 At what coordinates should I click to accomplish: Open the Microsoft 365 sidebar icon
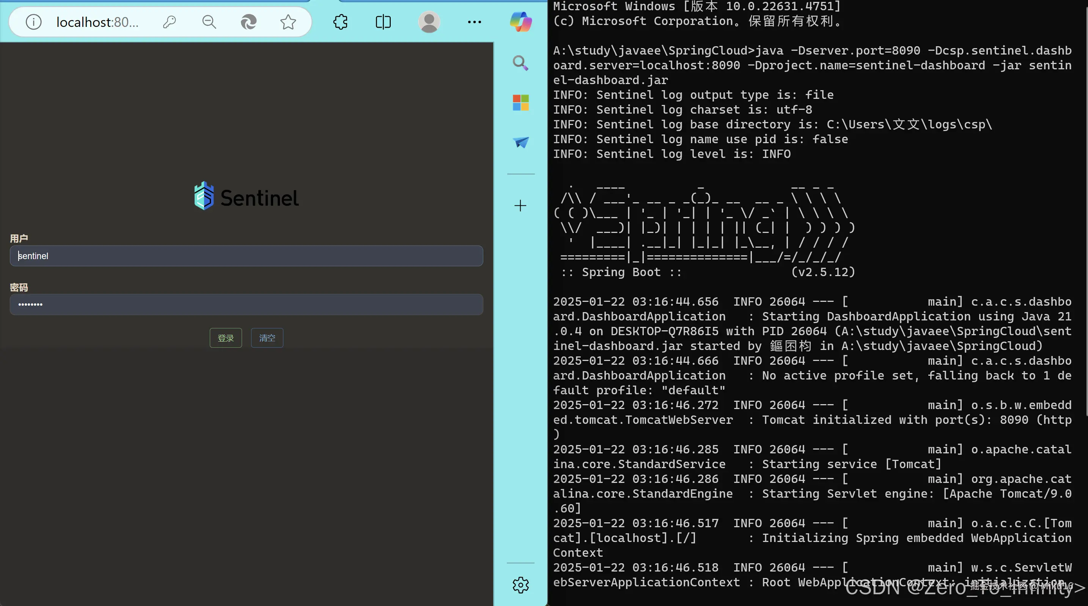(x=520, y=103)
